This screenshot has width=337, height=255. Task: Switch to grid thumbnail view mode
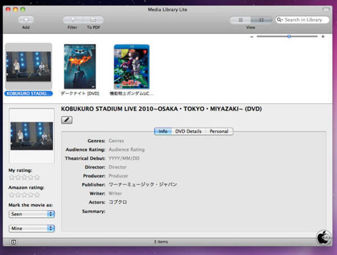click(x=261, y=20)
